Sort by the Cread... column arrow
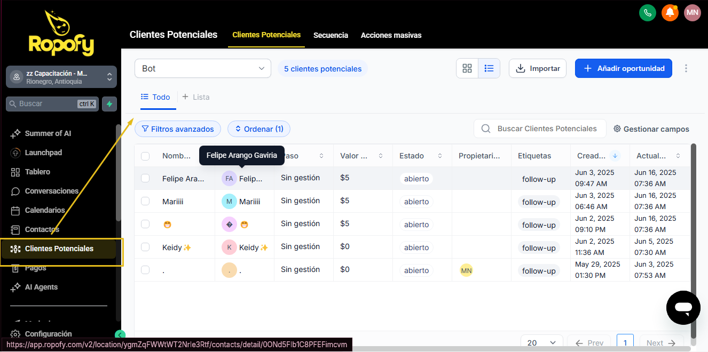Viewport: 708px width, 352px height. [615, 156]
